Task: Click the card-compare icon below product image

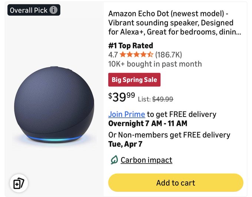Action: (x=19, y=184)
